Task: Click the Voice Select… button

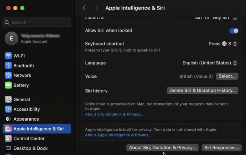Action: [227, 76]
